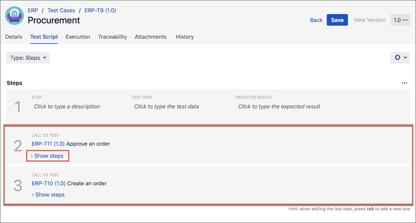The height and width of the screenshot is (223, 416).
Task: Open the version 1.0 options menu
Action: (400, 20)
